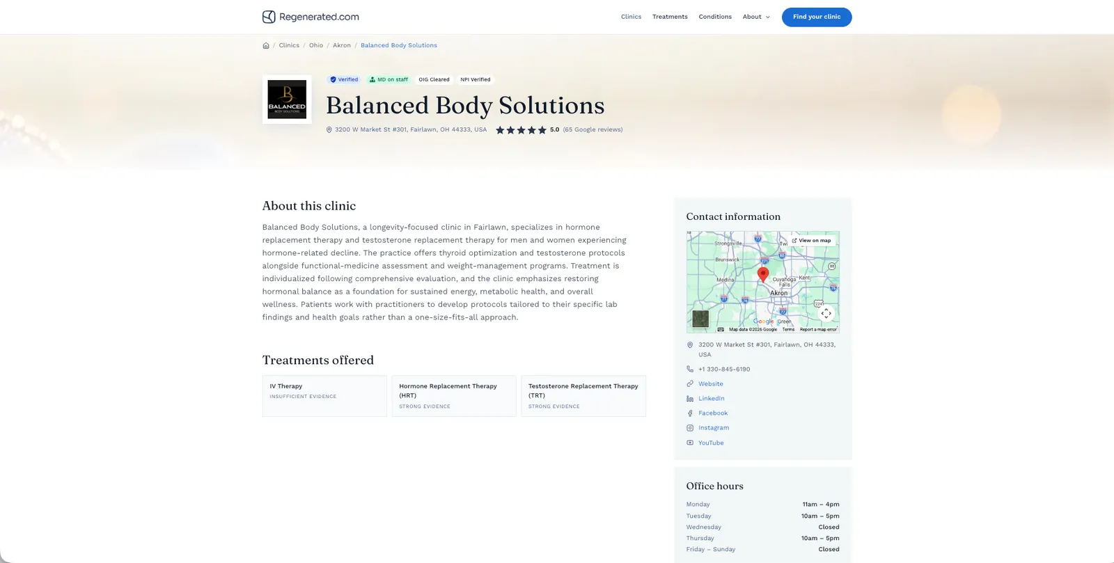Click the Instagram icon
1114x563 pixels.
click(x=690, y=427)
